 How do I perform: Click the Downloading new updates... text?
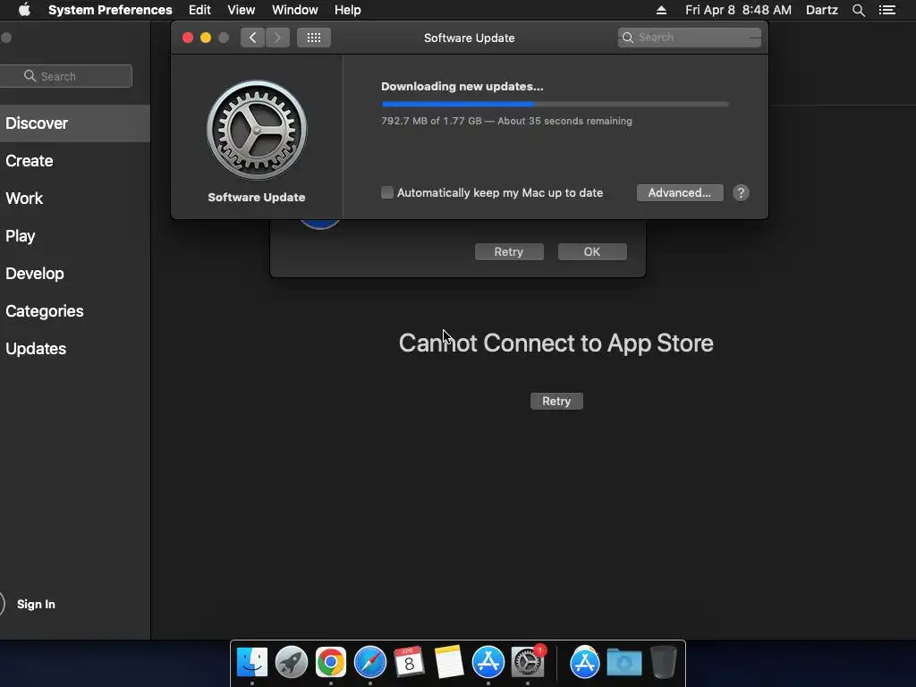[462, 87]
